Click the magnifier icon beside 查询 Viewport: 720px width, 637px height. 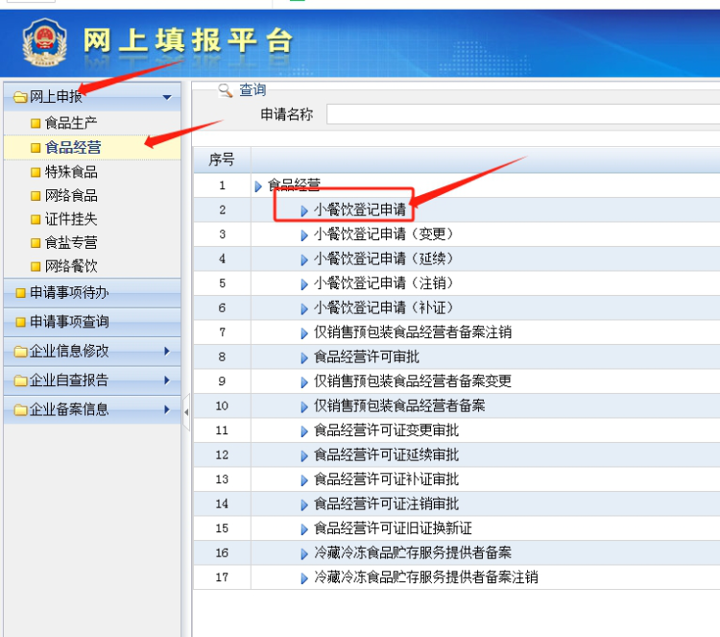[x=226, y=90]
